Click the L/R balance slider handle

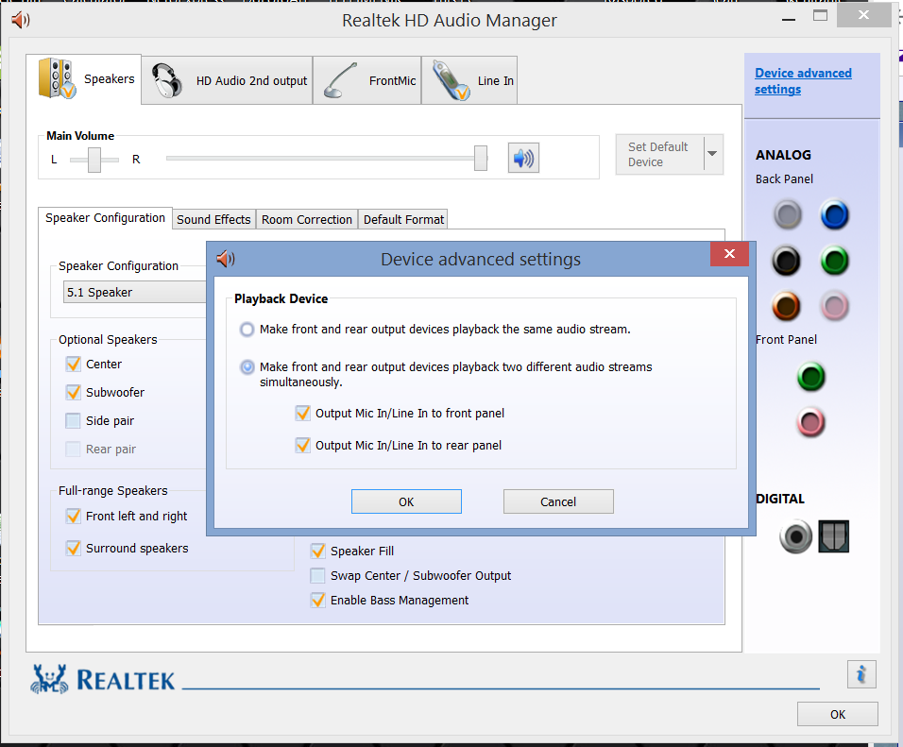pos(94,160)
